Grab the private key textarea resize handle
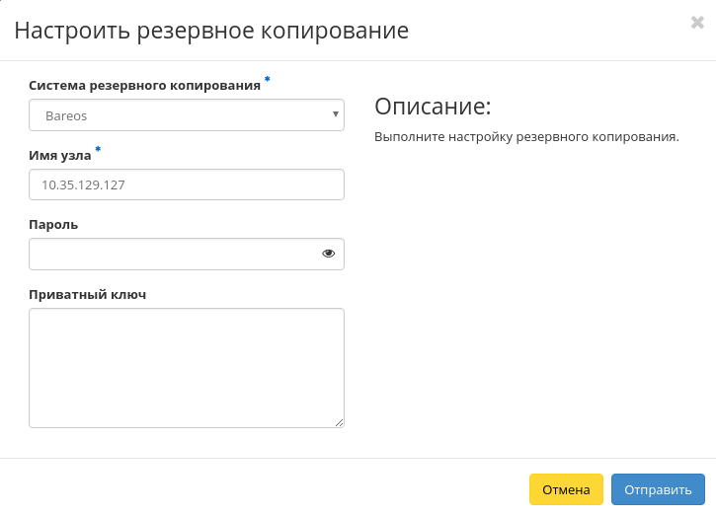Image resolution: width=716 pixels, height=516 pixels. 339,422
